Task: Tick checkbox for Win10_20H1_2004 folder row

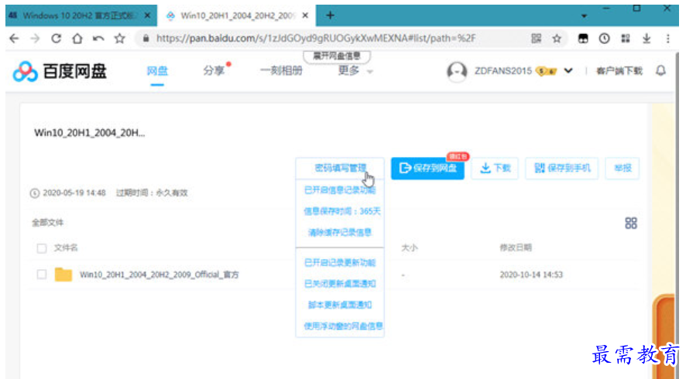Action: pos(42,275)
